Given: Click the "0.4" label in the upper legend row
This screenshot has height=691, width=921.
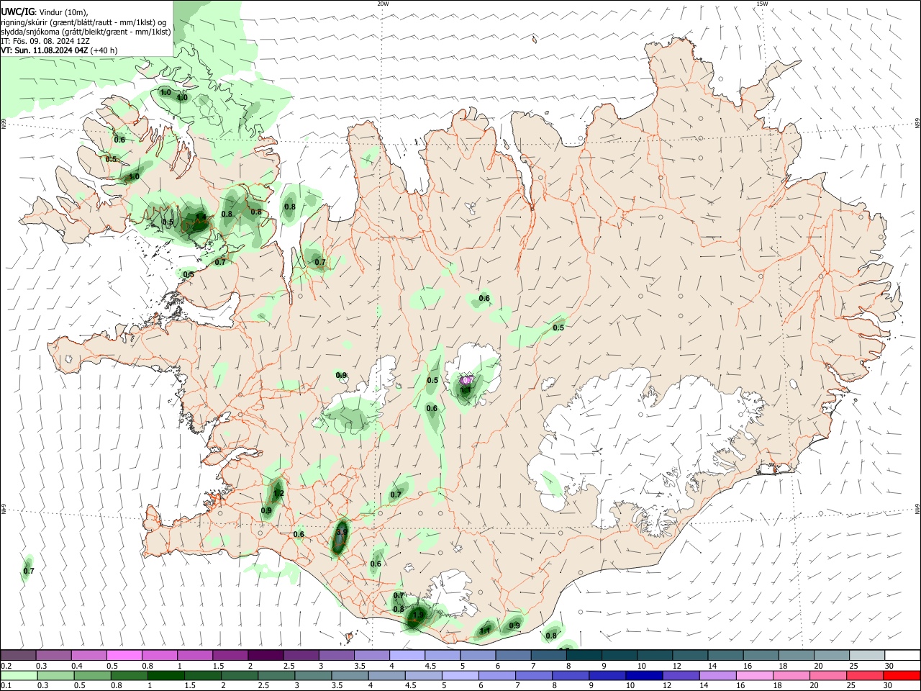Looking at the screenshot, I should point(77,666).
